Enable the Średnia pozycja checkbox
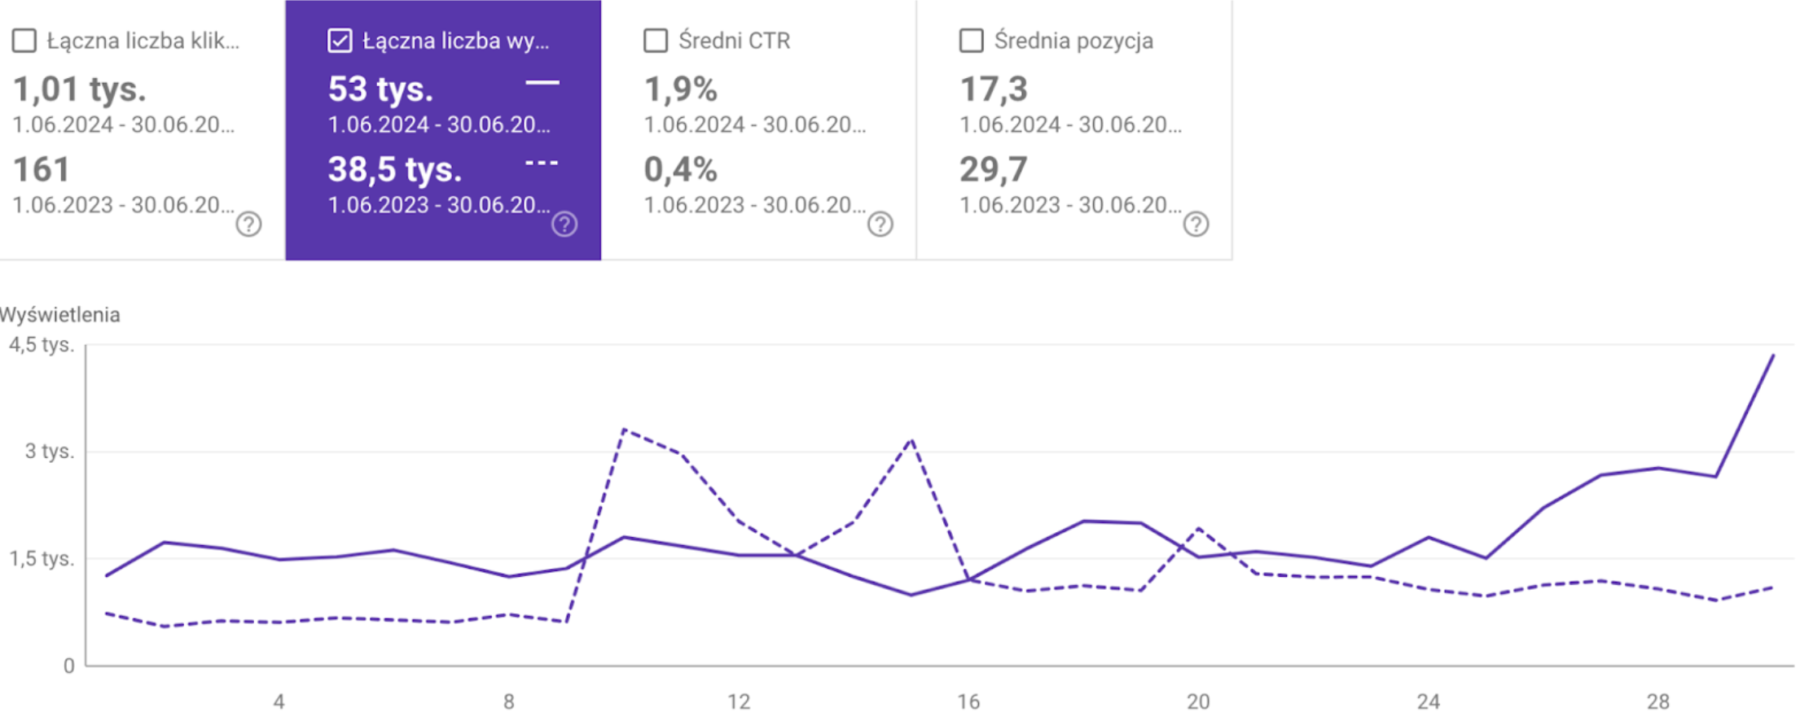Screen dimensions: 1800x716 click(971, 41)
